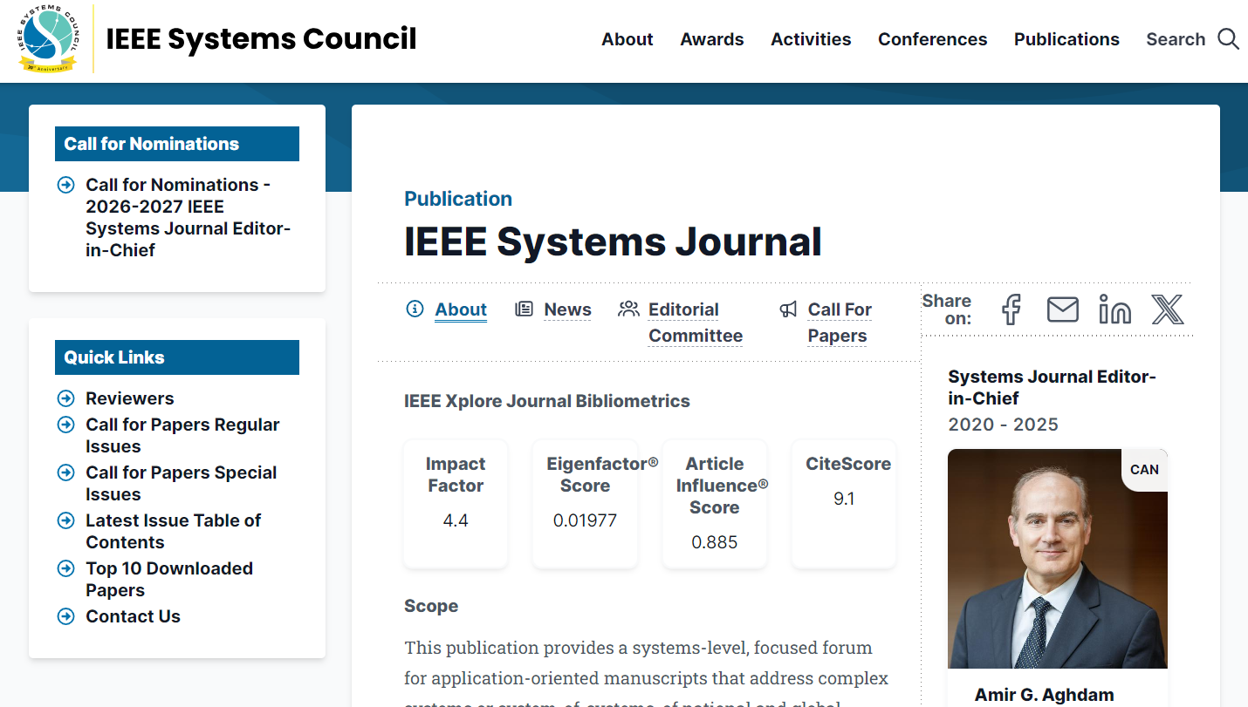Click the IEEE Systems Council logo

(48, 39)
